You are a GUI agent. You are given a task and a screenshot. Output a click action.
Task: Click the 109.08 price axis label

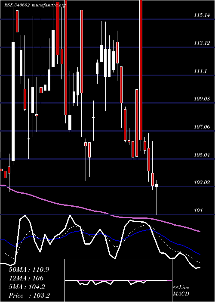(202, 99)
